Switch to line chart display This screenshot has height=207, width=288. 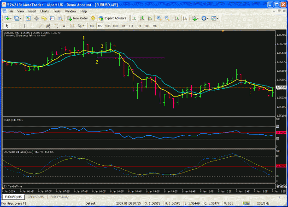[x=150, y=18]
